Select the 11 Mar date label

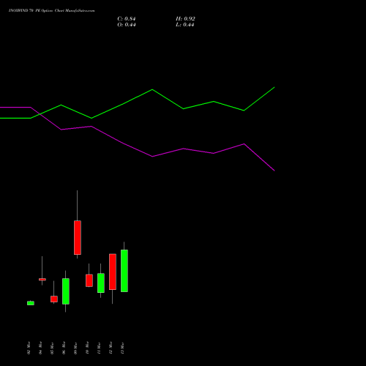point(99,348)
